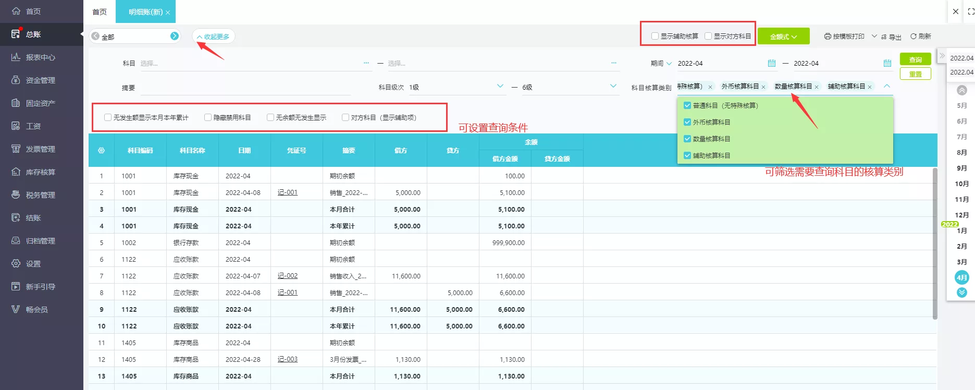Expand the print options arrow beside 按模板打印
The width and height of the screenshot is (975, 390).
pyautogui.click(x=874, y=36)
